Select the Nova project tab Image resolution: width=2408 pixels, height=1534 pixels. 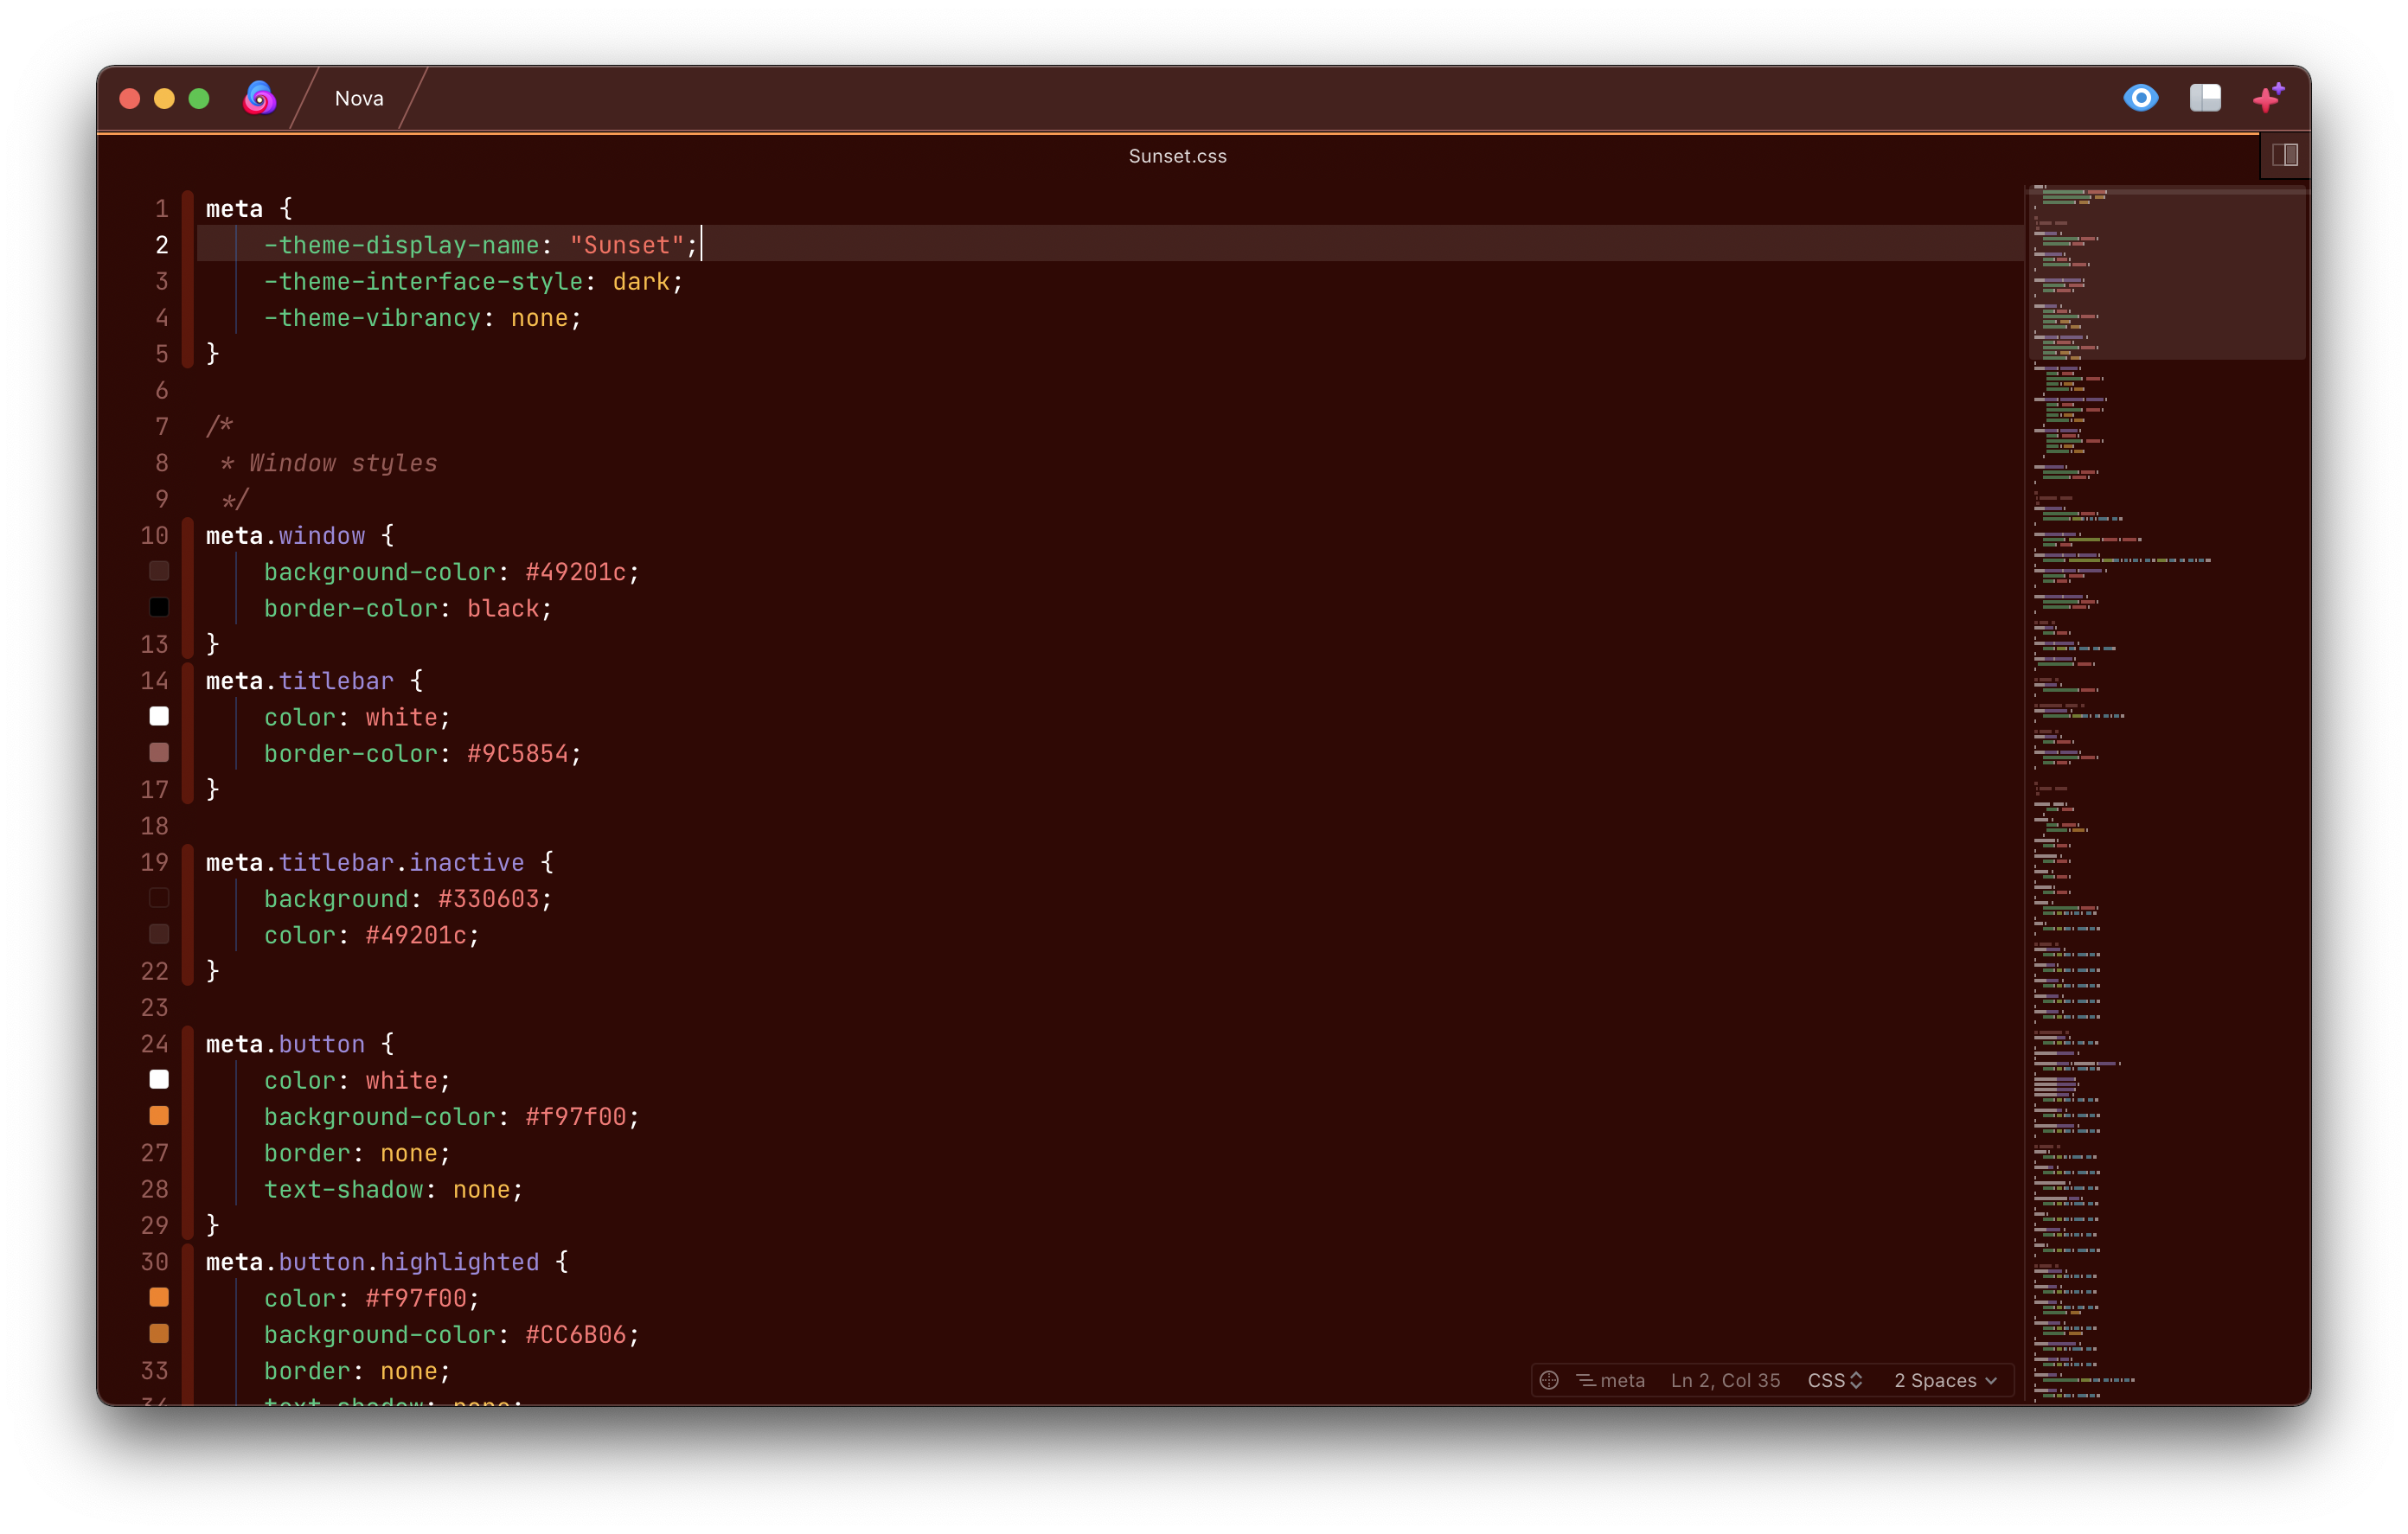point(359,98)
